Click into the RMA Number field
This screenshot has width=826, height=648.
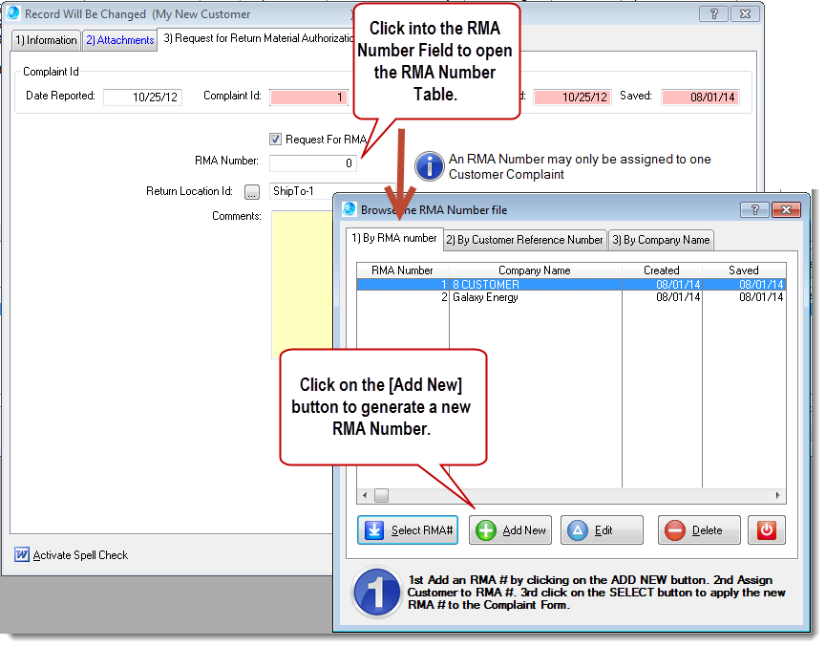[313, 163]
